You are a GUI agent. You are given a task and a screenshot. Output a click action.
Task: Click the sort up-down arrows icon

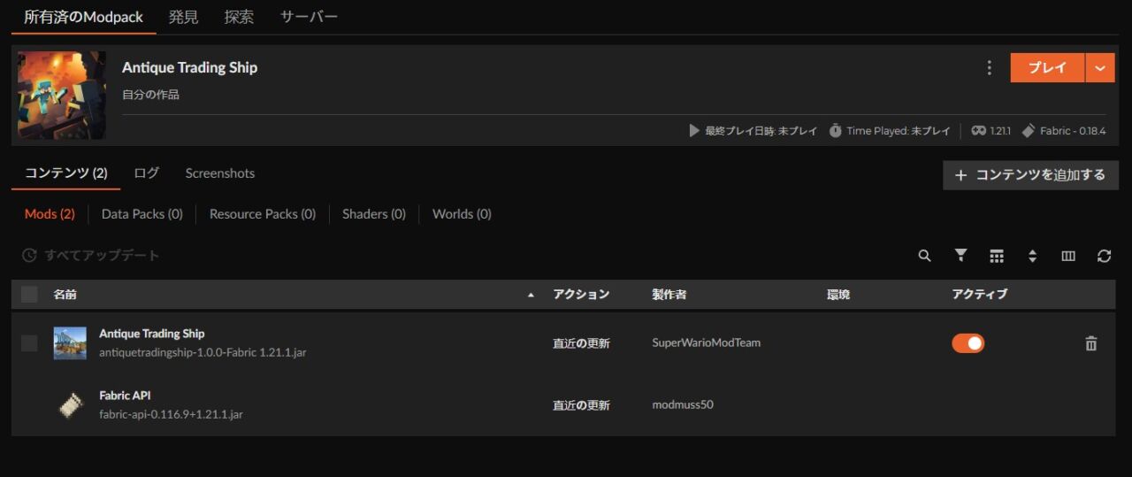coord(1032,256)
